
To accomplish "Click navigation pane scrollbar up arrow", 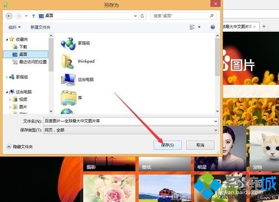I will coord(51,36).
